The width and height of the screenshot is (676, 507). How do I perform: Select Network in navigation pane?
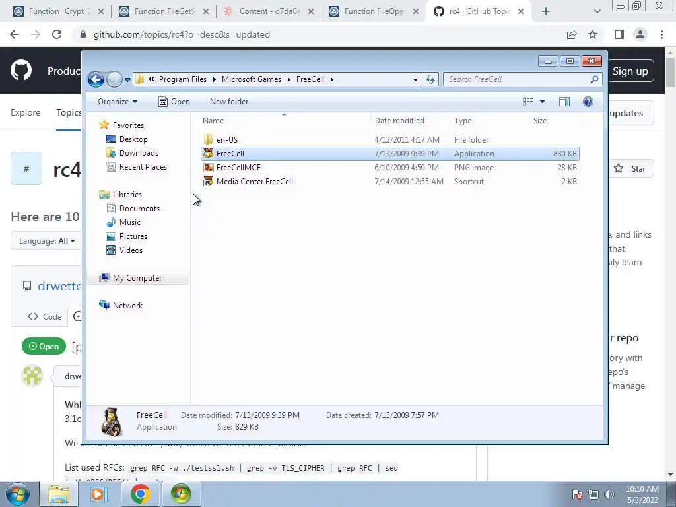point(127,305)
